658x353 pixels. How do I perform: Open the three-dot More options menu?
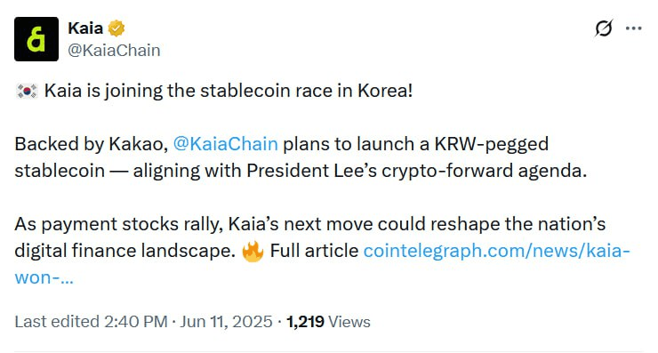click(634, 28)
